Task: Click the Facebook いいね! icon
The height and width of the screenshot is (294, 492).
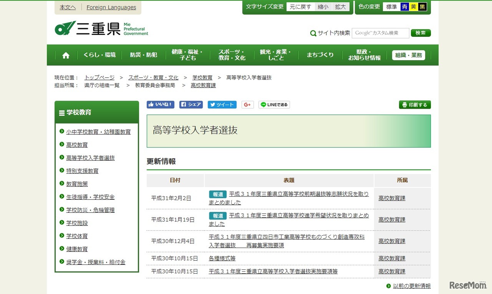Action: coord(160,104)
